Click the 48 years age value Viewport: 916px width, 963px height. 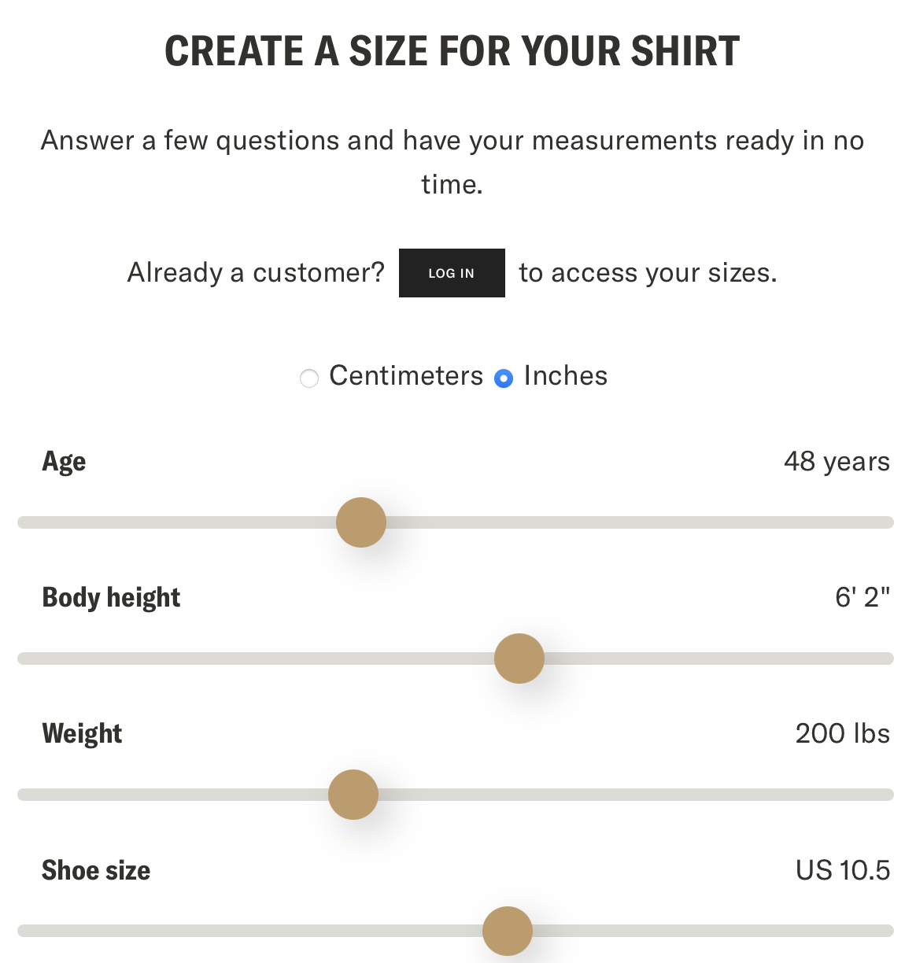coord(837,462)
